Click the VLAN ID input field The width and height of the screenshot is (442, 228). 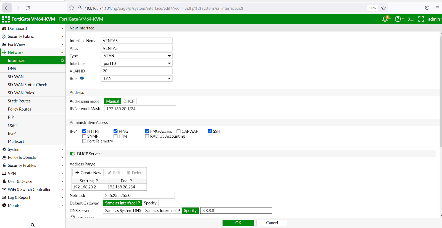(136, 71)
